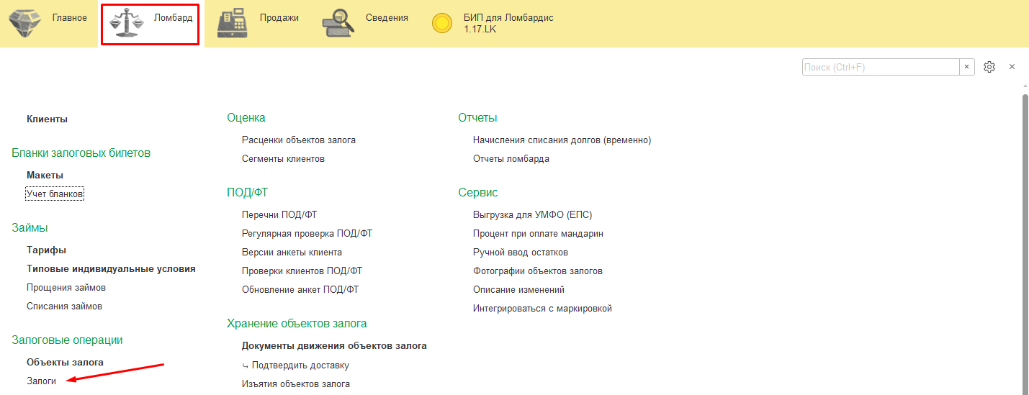The height and width of the screenshot is (395, 1029).
Task: Open Регулярная проверка ПОД/ФТ
Action: 307,233
